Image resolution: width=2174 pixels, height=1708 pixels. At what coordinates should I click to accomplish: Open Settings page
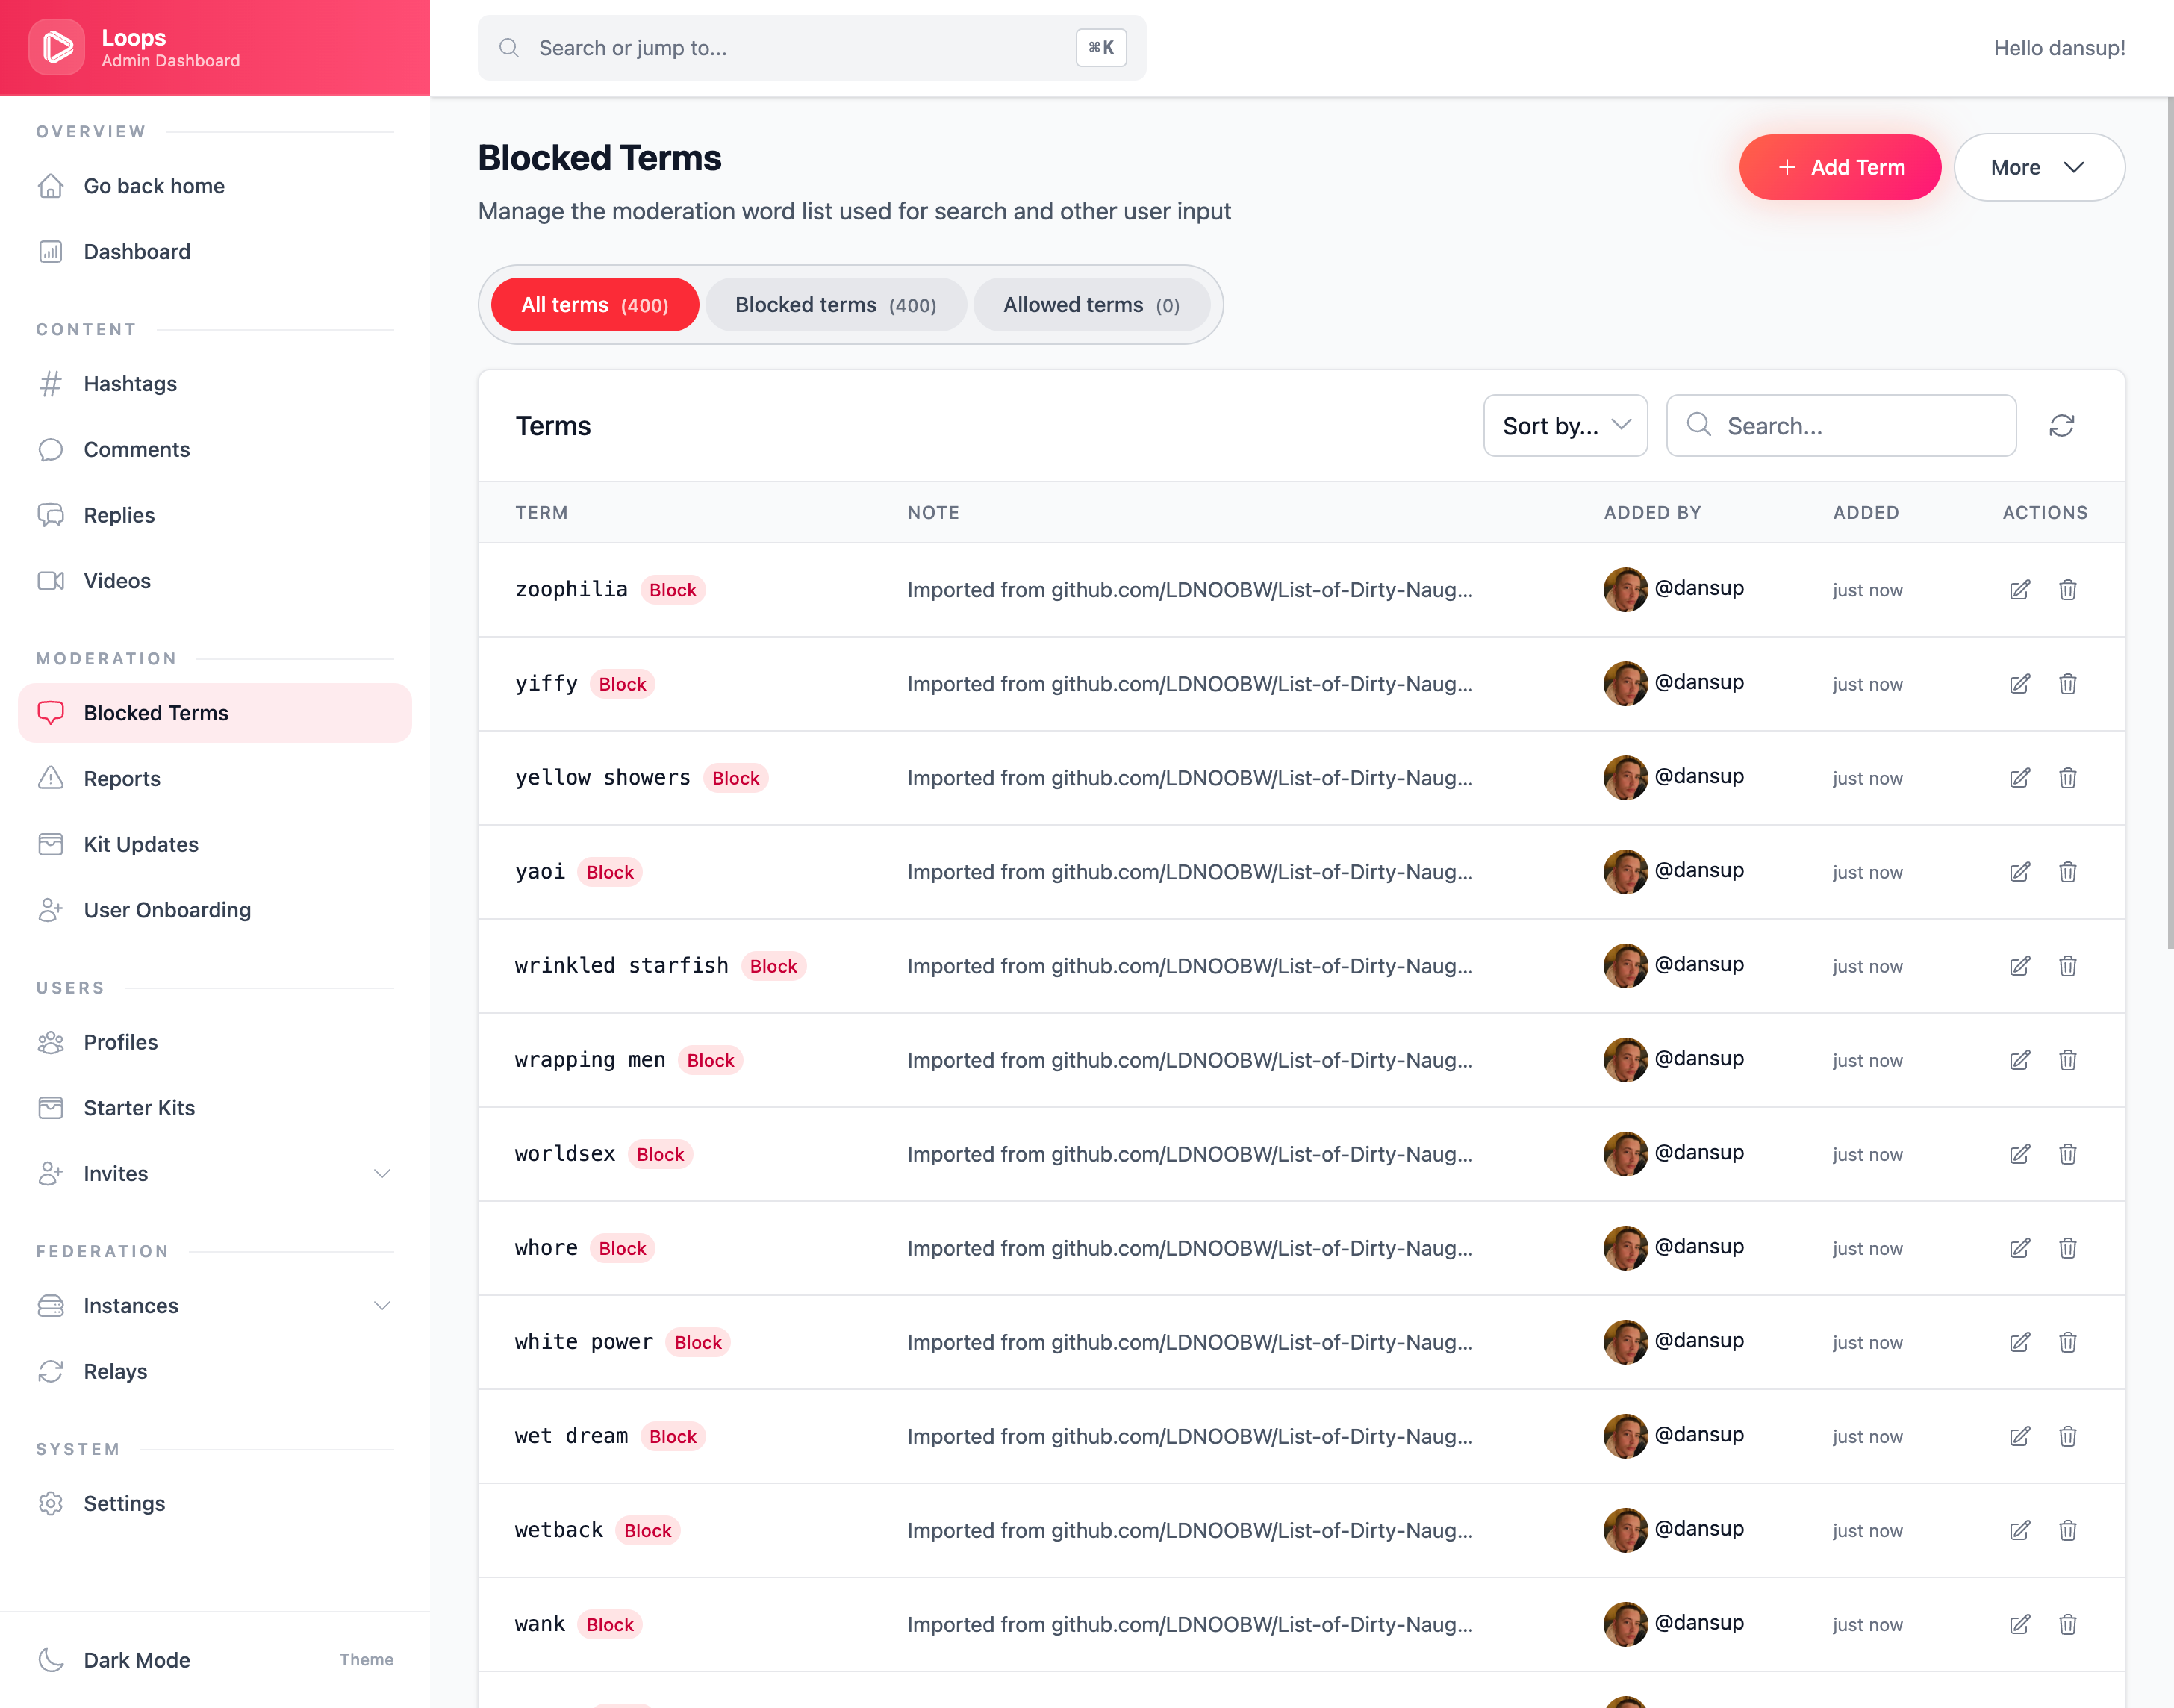tap(215, 1504)
